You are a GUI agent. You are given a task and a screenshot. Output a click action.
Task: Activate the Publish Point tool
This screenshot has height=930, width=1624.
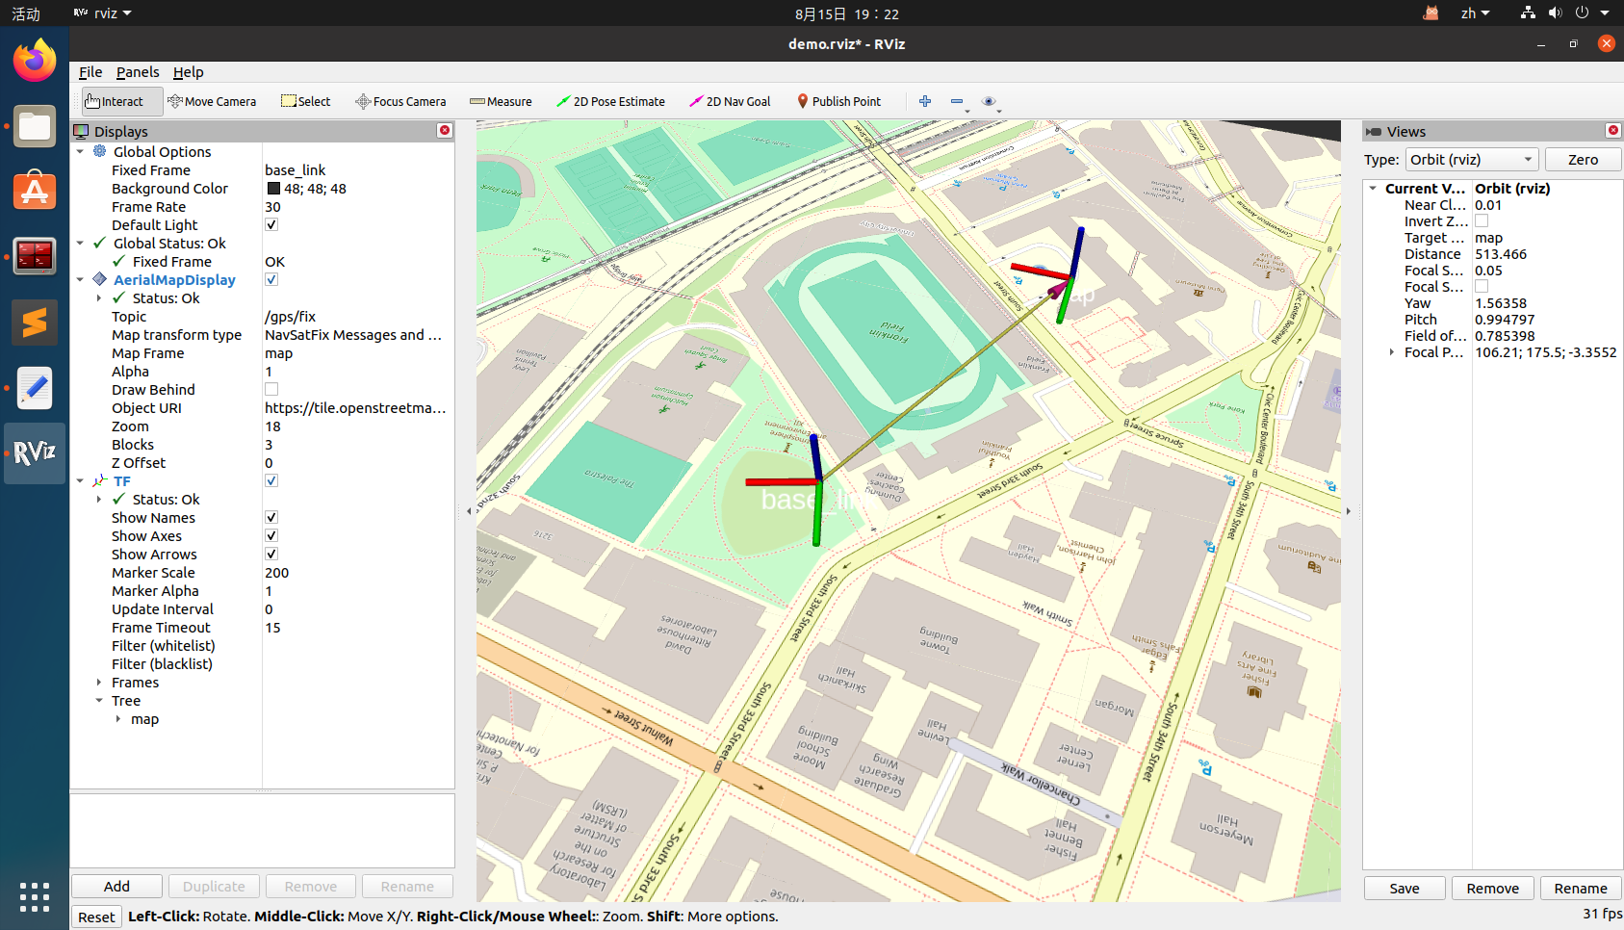click(x=838, y=101)
